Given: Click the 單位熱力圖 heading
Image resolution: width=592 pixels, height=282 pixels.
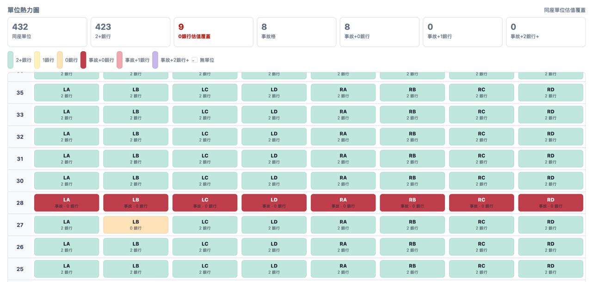Looking at the screenshot, I should click(x=24, y=9).
